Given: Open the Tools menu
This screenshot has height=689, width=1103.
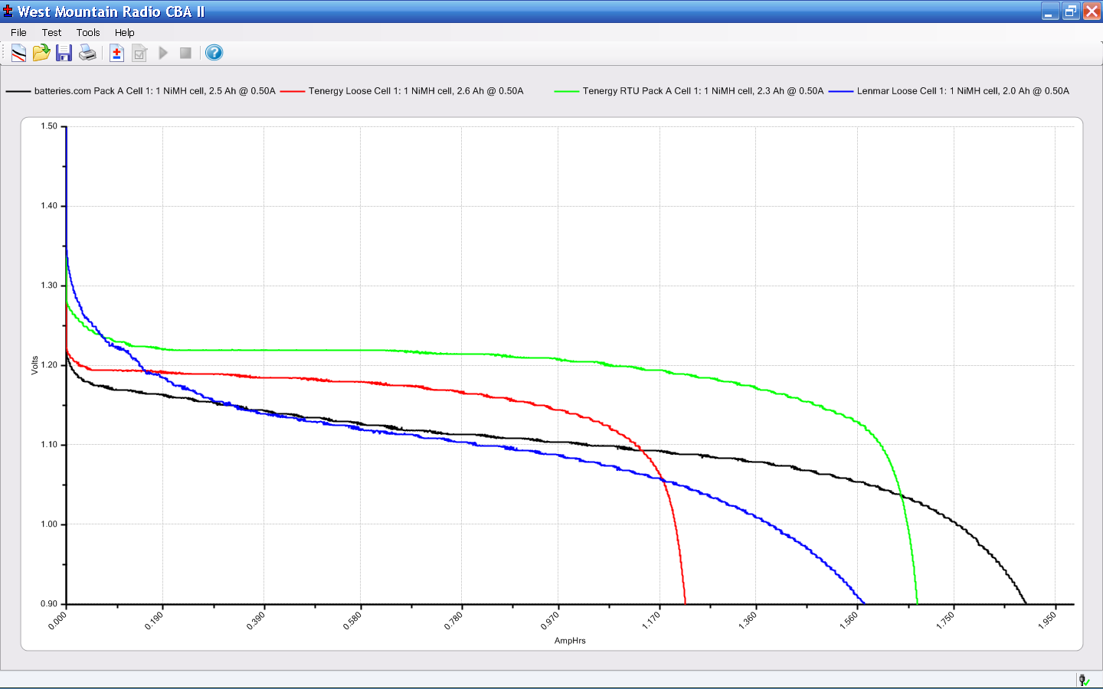Looking at the screenshot, I should coord(88,32).
